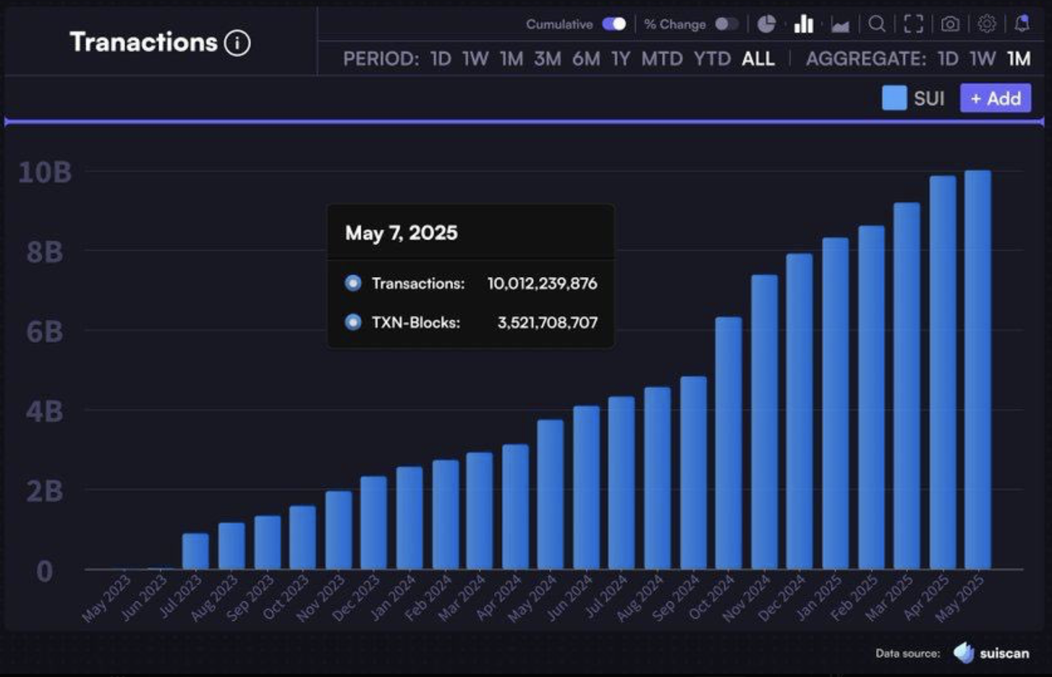Image resolution: width=1052 pixels, height=677 pixels.
Task: Click the magnifier zoom icon
Action: tap(876, 24)
